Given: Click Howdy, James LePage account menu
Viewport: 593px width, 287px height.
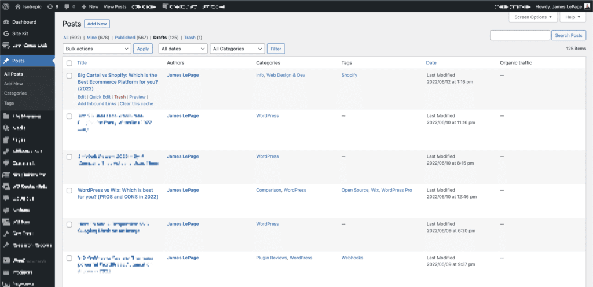Looking at the screenshot, I should [562, 6].
